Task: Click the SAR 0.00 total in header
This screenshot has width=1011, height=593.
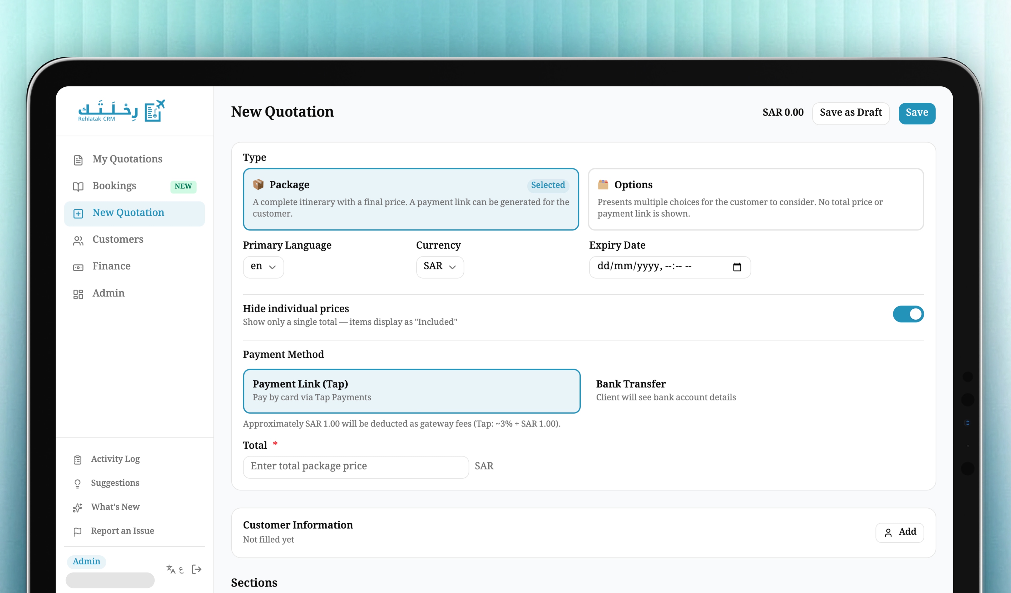Action: pos(783,113)
